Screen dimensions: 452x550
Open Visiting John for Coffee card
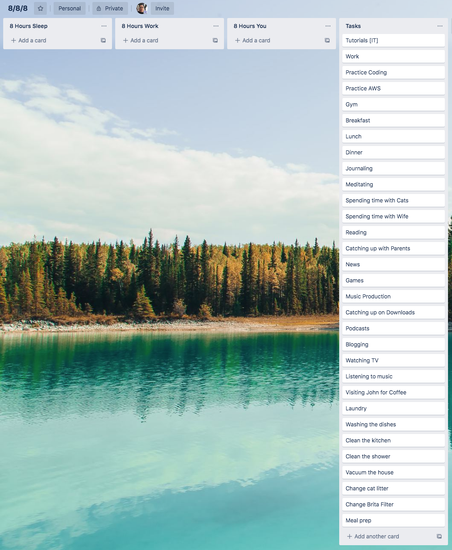point(394,392)
